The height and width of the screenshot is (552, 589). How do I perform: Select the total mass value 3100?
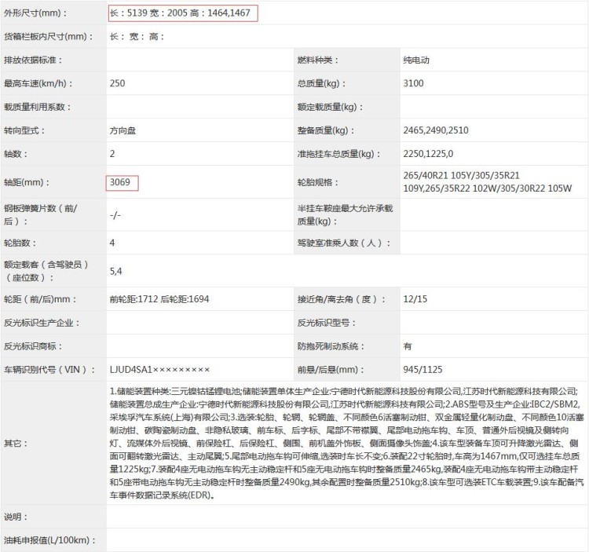413,83
